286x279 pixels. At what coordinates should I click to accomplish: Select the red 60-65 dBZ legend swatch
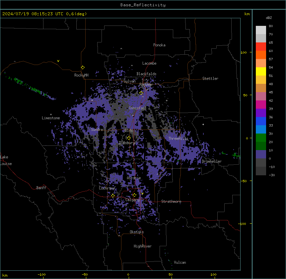pos(261,47)
